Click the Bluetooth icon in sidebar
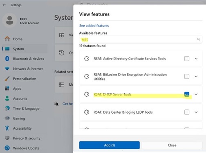 click(7, 59)
